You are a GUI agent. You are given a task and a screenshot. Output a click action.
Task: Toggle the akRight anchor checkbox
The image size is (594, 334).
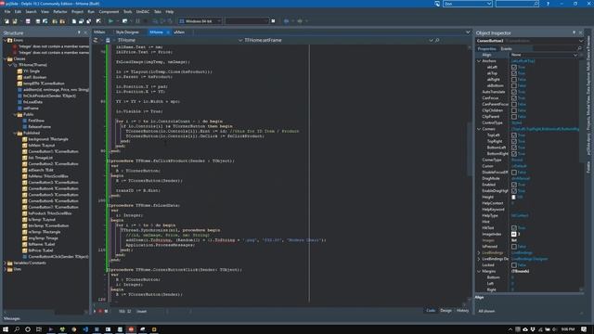(514, 80)
